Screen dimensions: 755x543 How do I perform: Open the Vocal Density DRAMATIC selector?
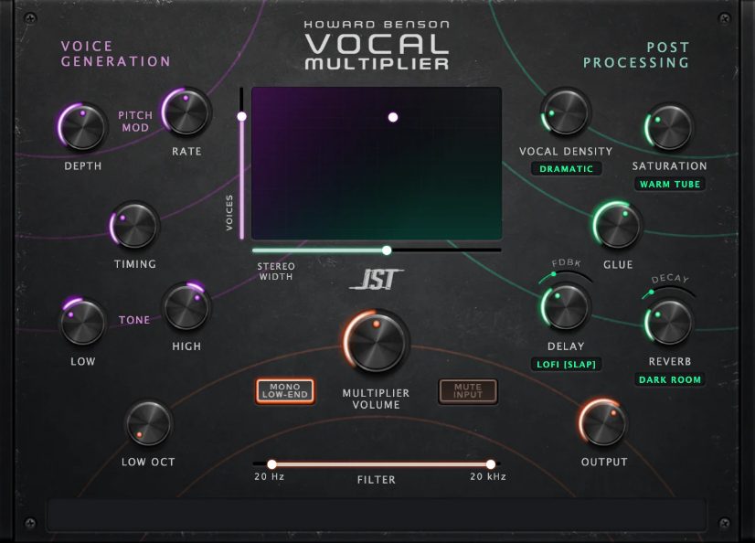tap(567, 169)
